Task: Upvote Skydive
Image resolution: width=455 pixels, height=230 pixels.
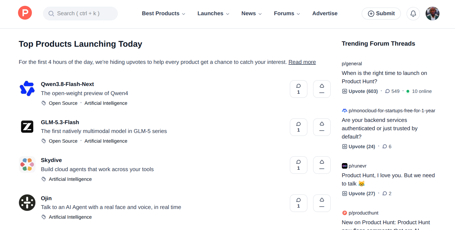Action: 322,165
